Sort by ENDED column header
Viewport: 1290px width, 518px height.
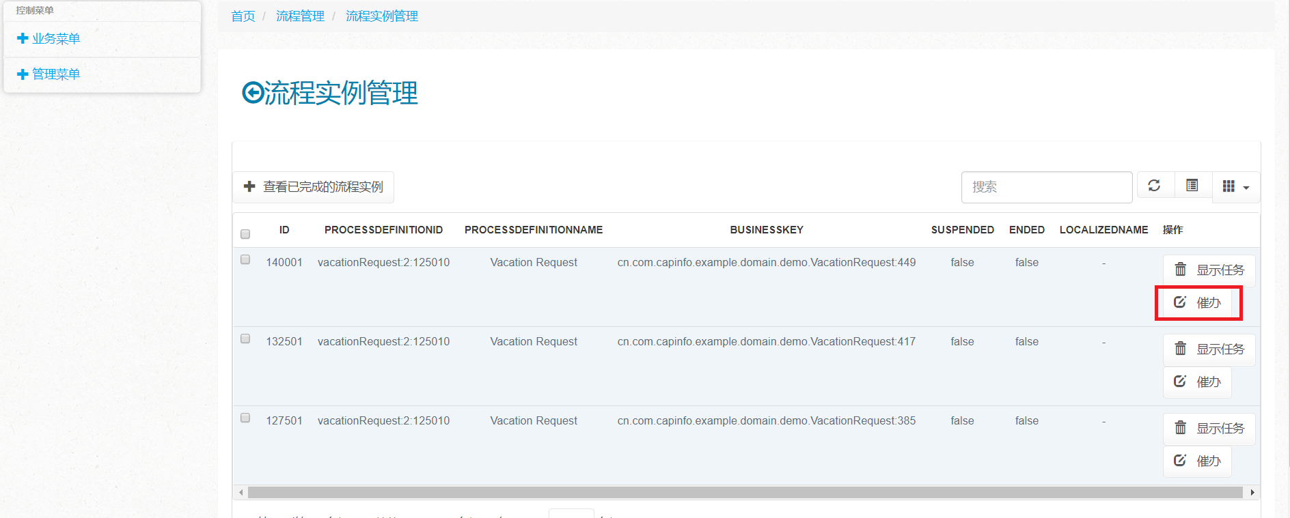pos(1027,230)
